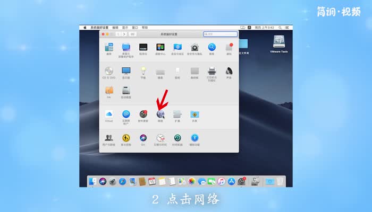The height and width of the screenshot is (212, 372).
Task: Open Software Update (软件更新) preferences
Action: [x=143, y=114]
